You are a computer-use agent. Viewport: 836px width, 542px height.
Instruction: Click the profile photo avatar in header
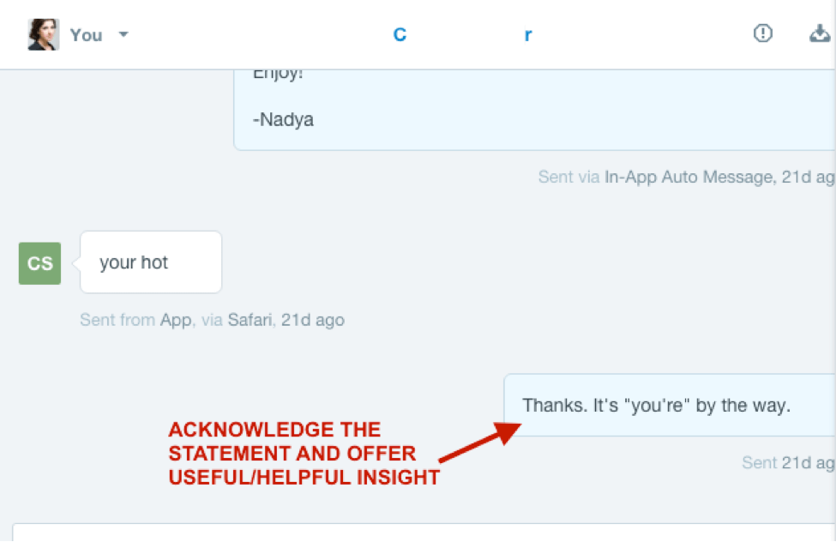click(x=43, y=34)
